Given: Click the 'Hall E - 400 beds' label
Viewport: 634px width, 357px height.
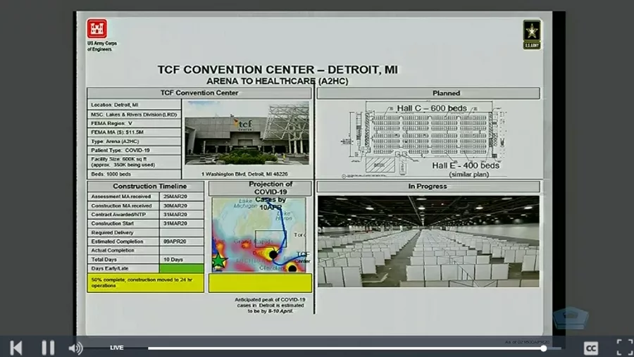Looking at the screenshot, I should 466,165.
